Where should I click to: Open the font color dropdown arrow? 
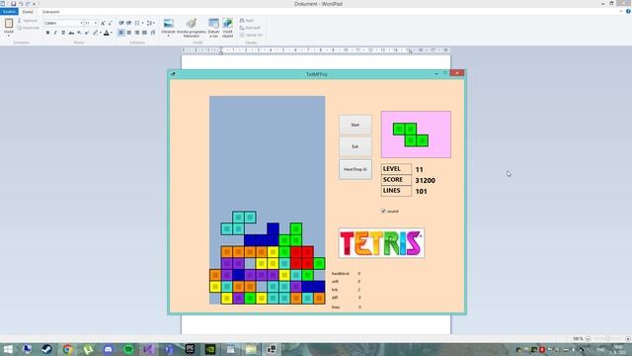(112, 33)
